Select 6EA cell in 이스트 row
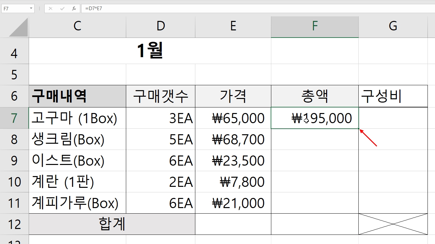The height and width of the screenshot is (244, 435). point(160,160)
